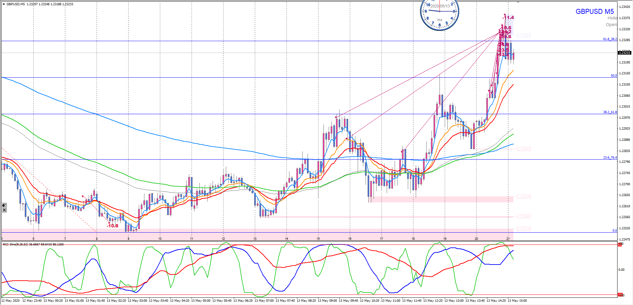The image size is (633, 305).
Task: Open the GBPUSD,M5 dropdown arrow at top-left
Action: [x=4, y=4]
